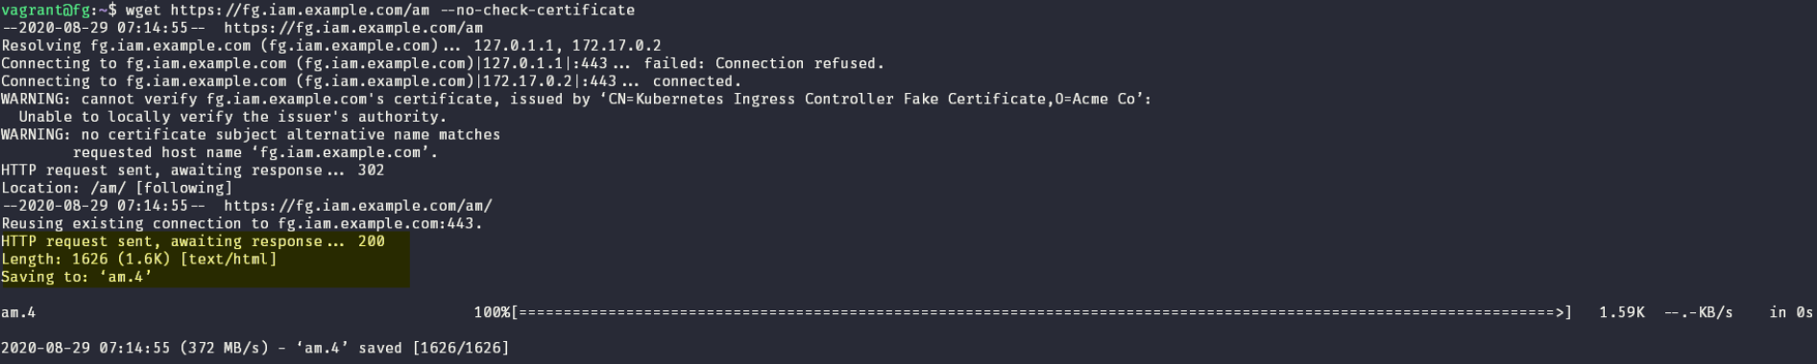Click the 100% download progress bar
This screenshot has height=364, width=1817.
(1023, 312)
